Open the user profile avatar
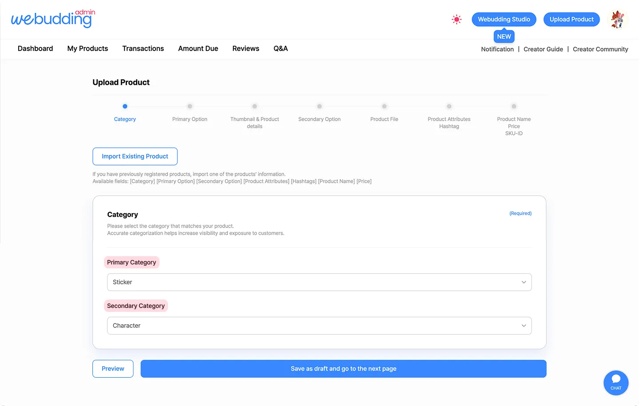This screenshot has height=406, width=639. 617,20
